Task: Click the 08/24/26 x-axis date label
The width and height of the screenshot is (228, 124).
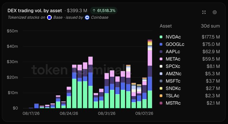Action: click(x=69, y=113)
